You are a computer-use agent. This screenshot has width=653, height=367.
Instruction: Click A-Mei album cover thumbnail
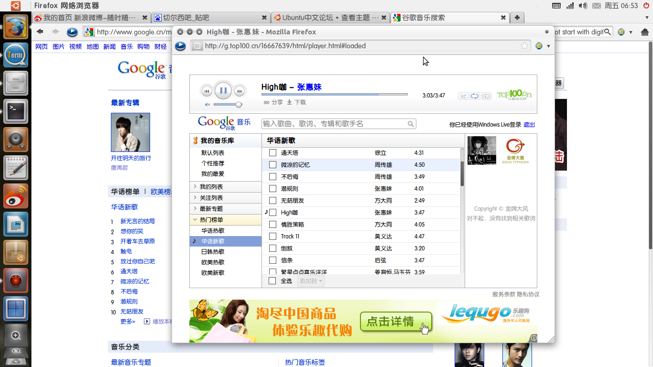482,151
